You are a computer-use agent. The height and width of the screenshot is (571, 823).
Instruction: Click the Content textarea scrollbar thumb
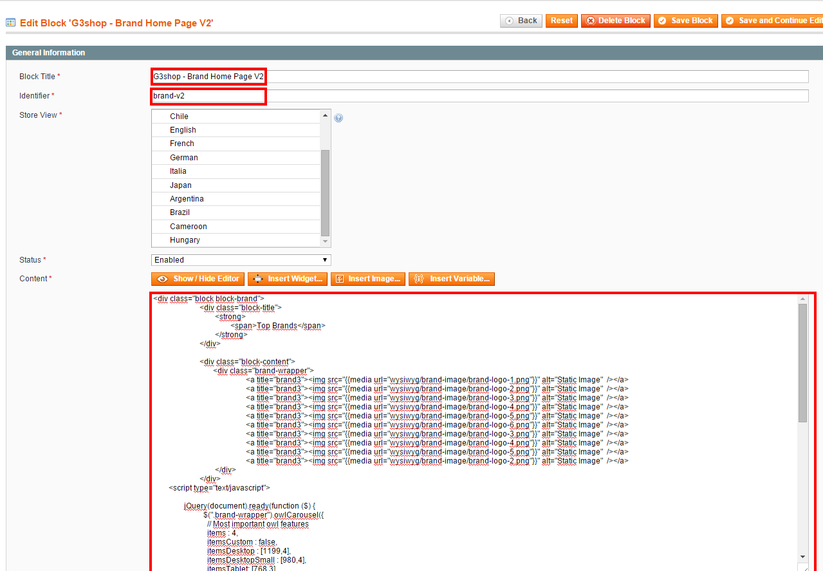(x=802, y=363)
